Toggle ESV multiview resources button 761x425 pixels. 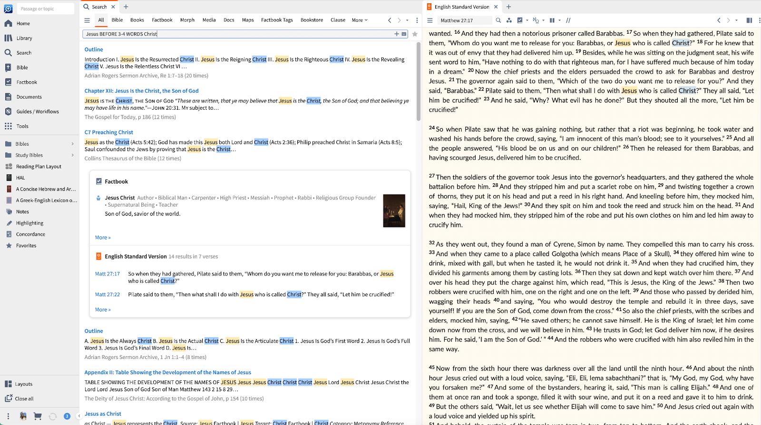click(552, 20)
